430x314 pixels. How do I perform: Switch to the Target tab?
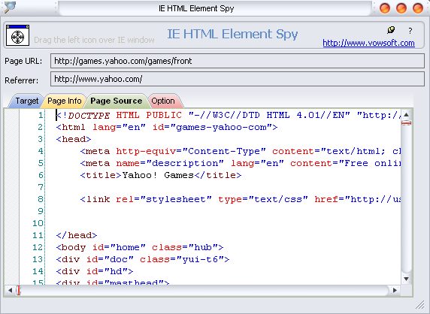tap(26, 101)
